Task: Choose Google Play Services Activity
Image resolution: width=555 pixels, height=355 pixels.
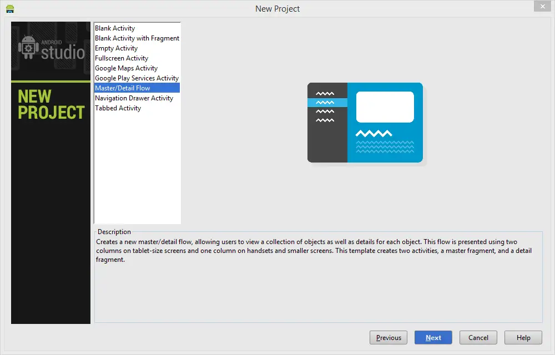Action: 137,78
